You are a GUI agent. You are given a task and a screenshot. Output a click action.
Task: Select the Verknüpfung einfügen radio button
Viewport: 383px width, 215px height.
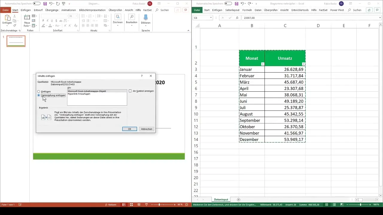point(39,95)
